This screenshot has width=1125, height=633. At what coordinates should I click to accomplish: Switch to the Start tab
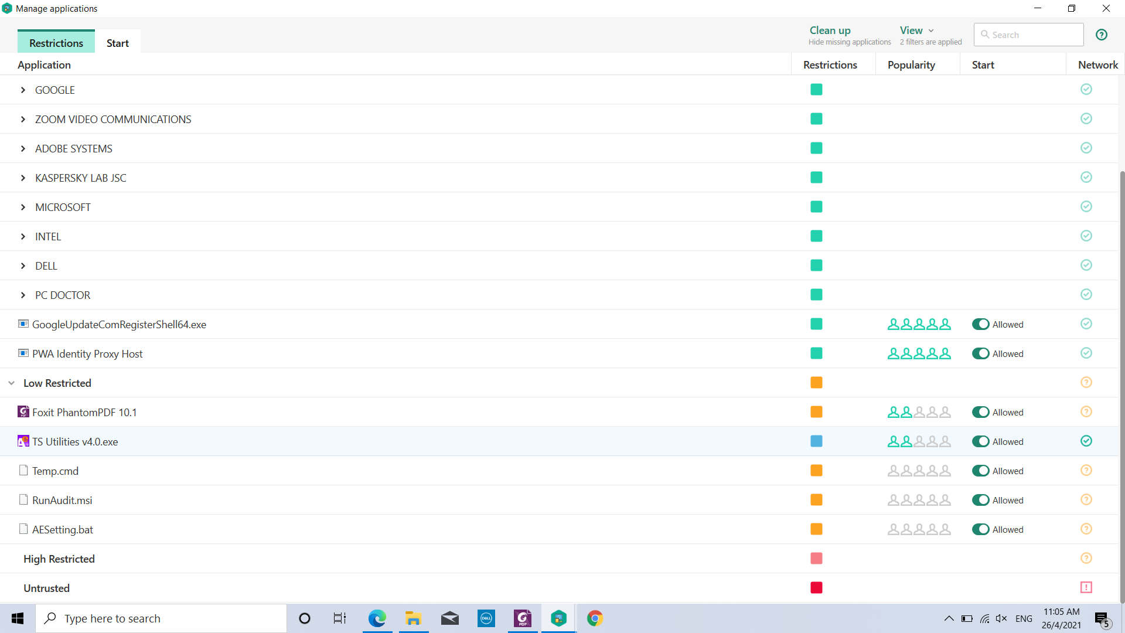tap(117, 43)
